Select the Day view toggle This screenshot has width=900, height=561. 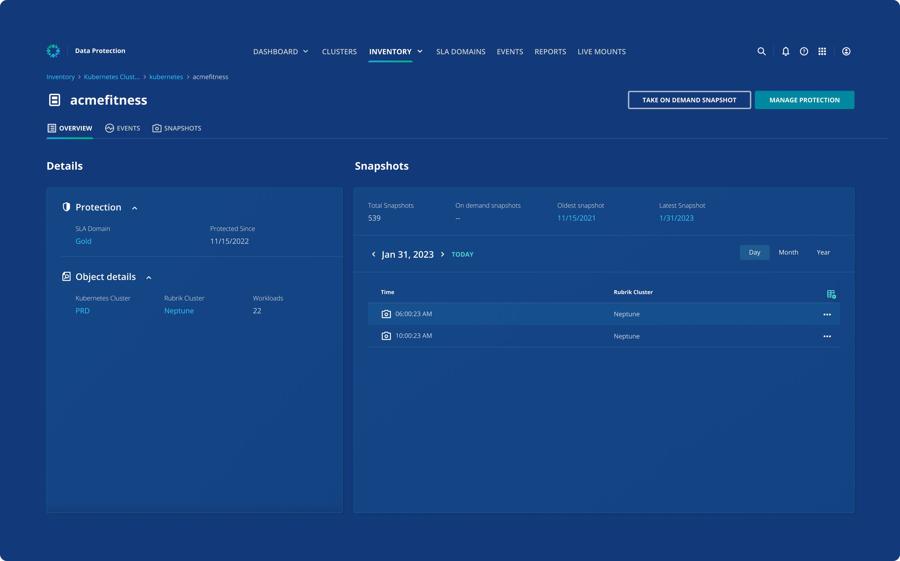click(754, 252)
